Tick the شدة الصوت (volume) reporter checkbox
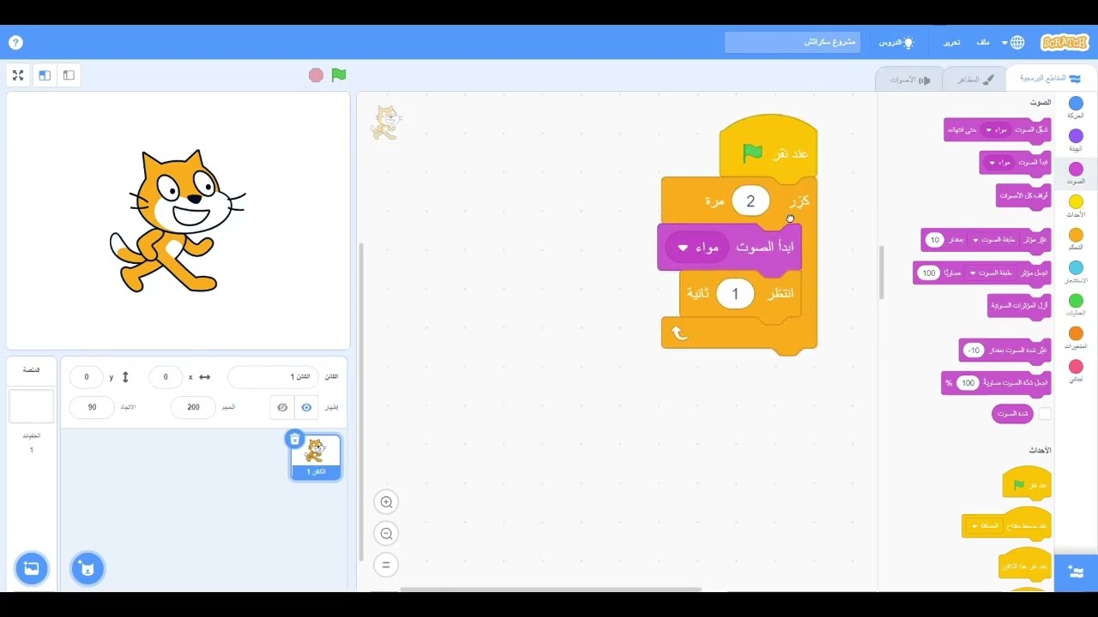This screenshot has height=617, width=1098. click(x=1044, y=414)
